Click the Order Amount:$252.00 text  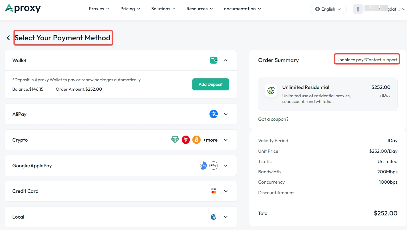79,89
